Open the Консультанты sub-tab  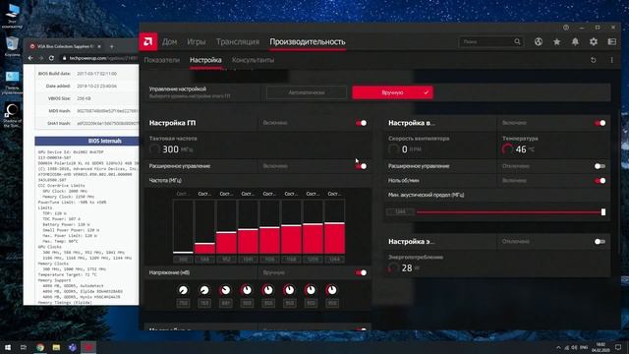point(254,60)
